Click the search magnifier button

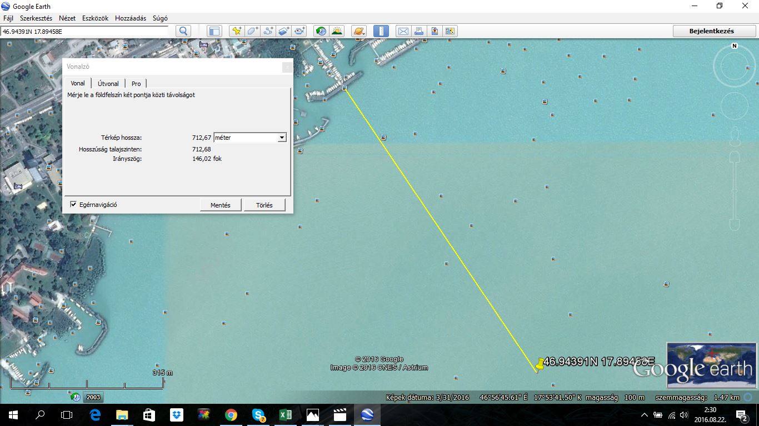183,31
